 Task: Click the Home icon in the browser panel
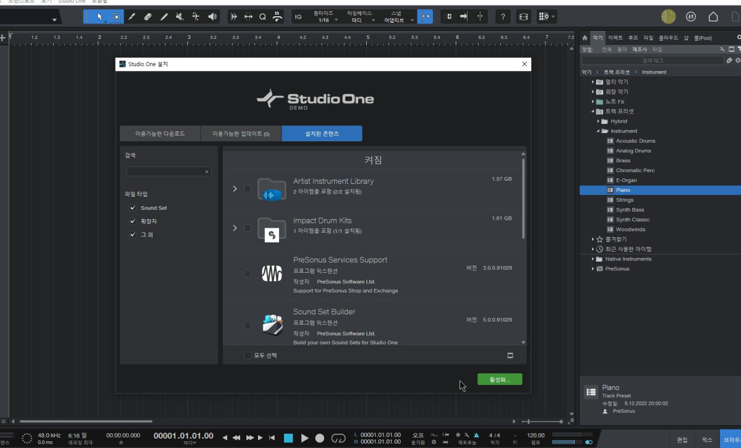click(x=585, y=38)
